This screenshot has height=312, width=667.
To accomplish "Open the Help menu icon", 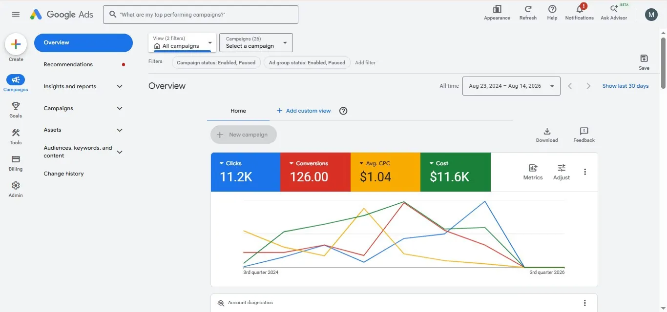I will pos(552,13).
